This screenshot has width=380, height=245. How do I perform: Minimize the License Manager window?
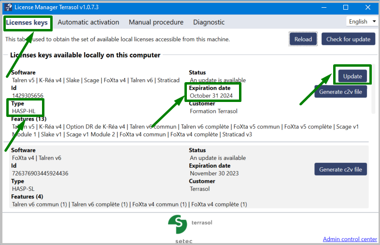click(324, 7)
